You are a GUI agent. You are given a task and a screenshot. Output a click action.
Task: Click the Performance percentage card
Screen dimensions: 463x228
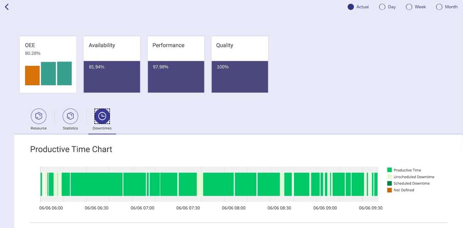pyautogui.click(x=176, y=64)
